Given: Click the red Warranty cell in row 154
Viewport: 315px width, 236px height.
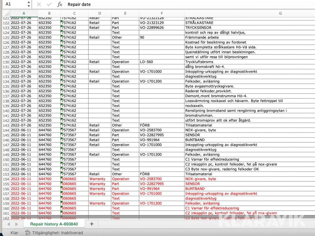Looking at the screenshot, I should pos(97,179).
